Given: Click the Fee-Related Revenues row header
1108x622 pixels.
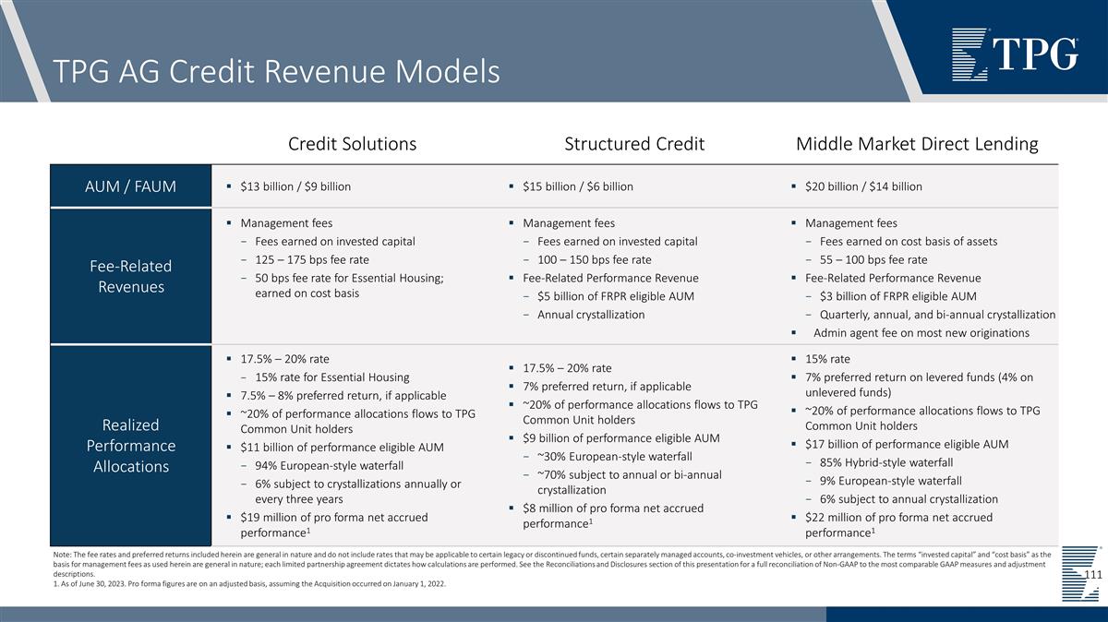Looking at the screenshot, I should tap(131, 276).
